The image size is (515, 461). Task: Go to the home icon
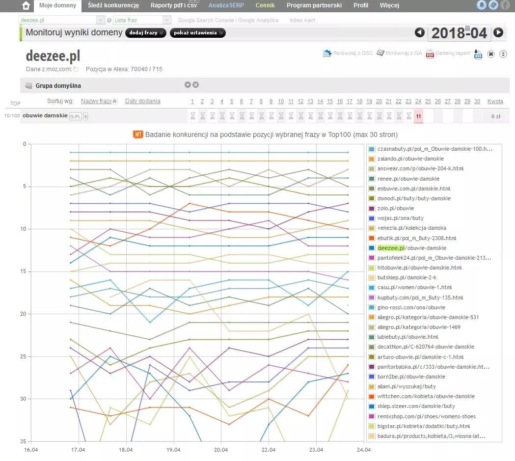pyautogui.click(x=26, y=5)
